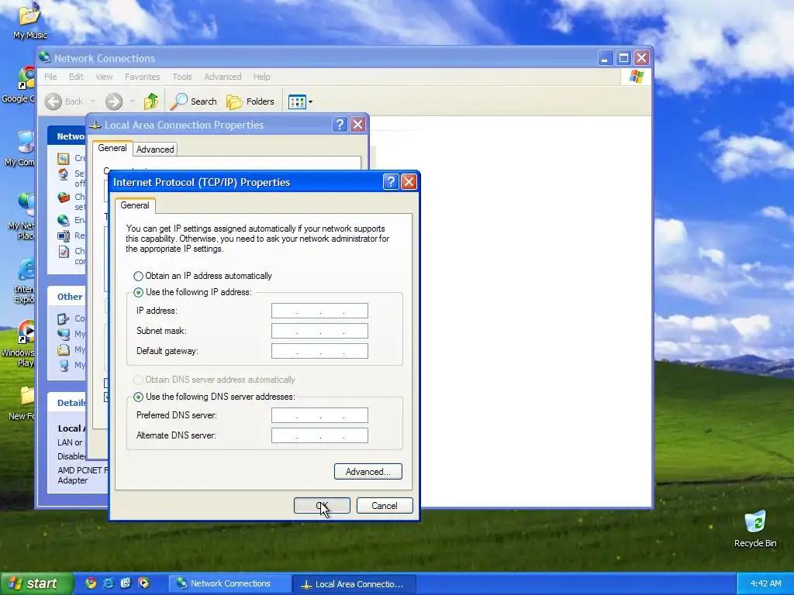Image resolution: width=794 pixels, height=595 pixels.
Task: Click the taskbar clock showing 4:42 AM
Action: click(765, 584)
